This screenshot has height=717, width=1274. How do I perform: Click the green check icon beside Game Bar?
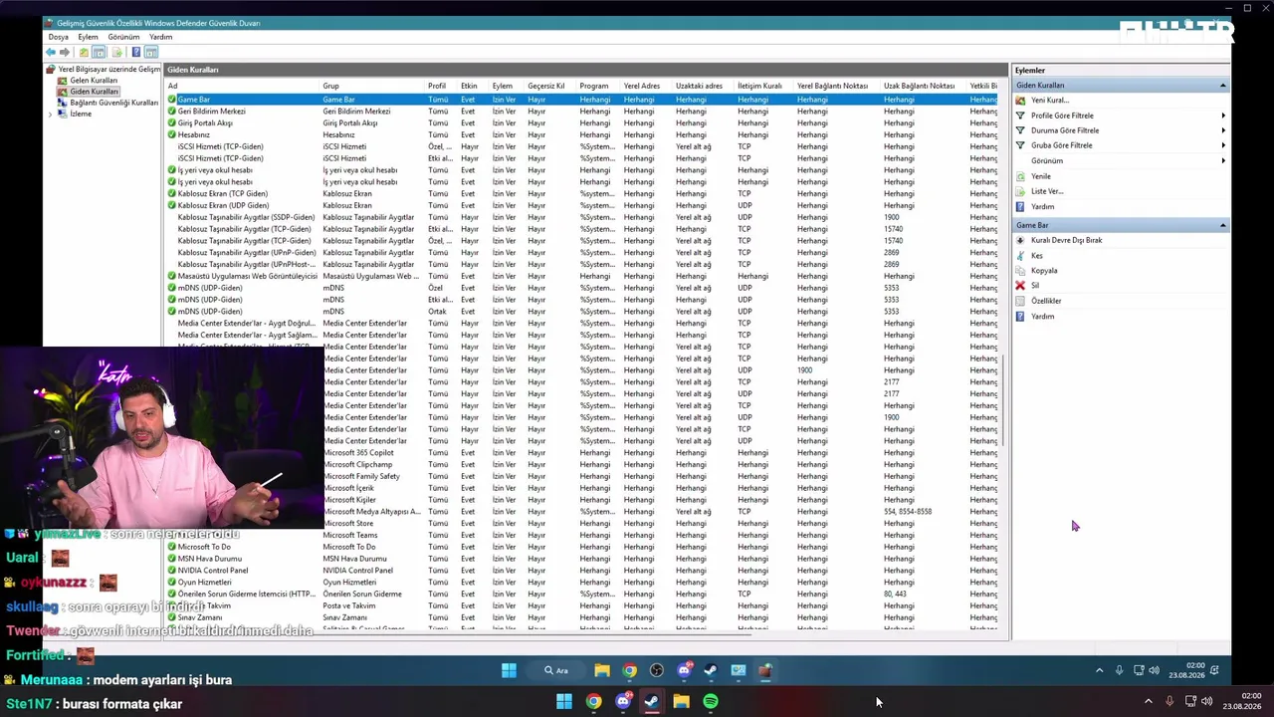tap(171, 100)
